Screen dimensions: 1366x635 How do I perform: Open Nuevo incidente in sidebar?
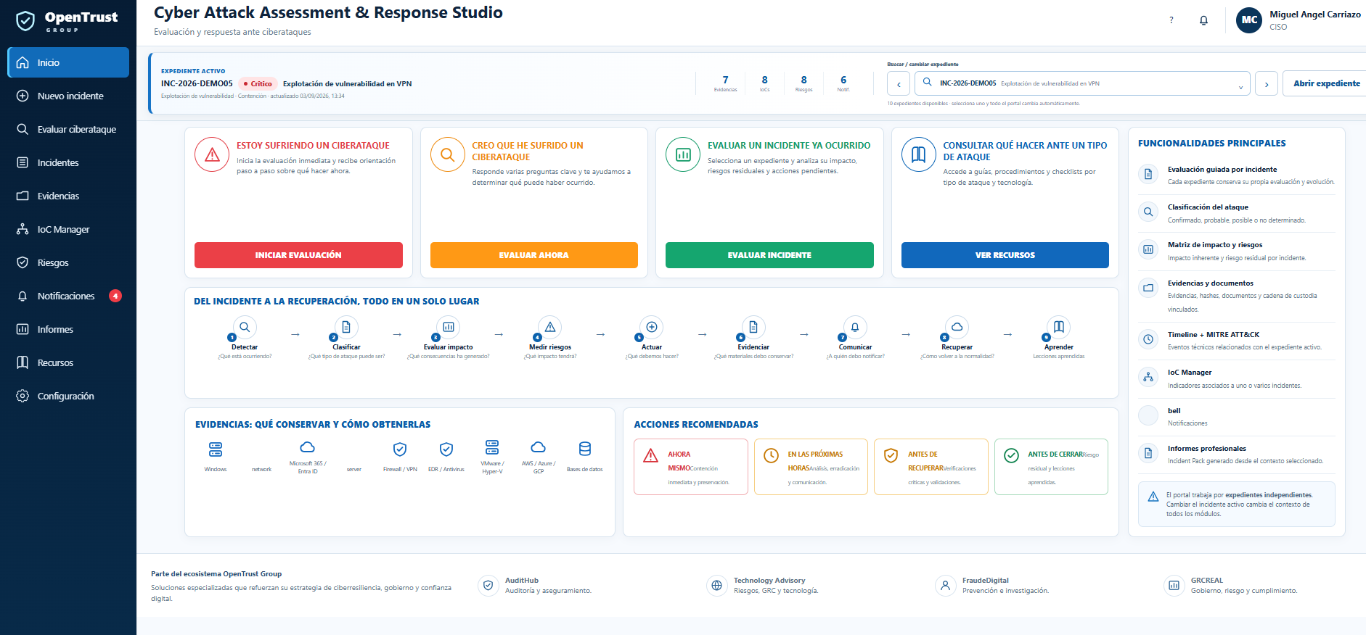pyautogui.click(x=68, y=96)
